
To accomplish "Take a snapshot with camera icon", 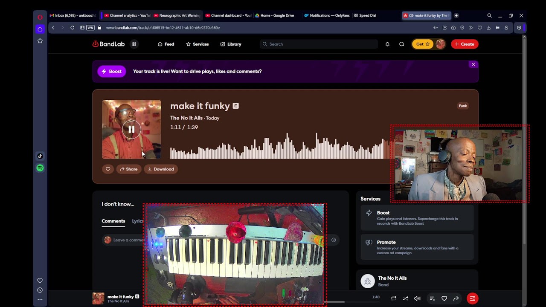I will click(453, 28).
